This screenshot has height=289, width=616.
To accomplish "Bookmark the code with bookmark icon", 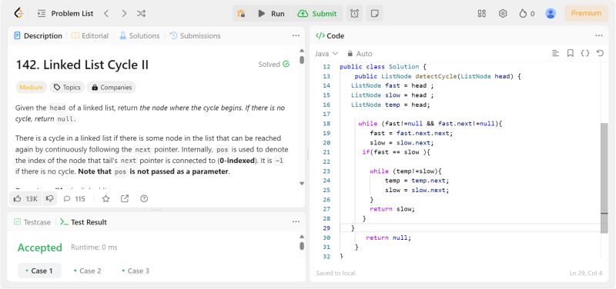I will point(570,53).
